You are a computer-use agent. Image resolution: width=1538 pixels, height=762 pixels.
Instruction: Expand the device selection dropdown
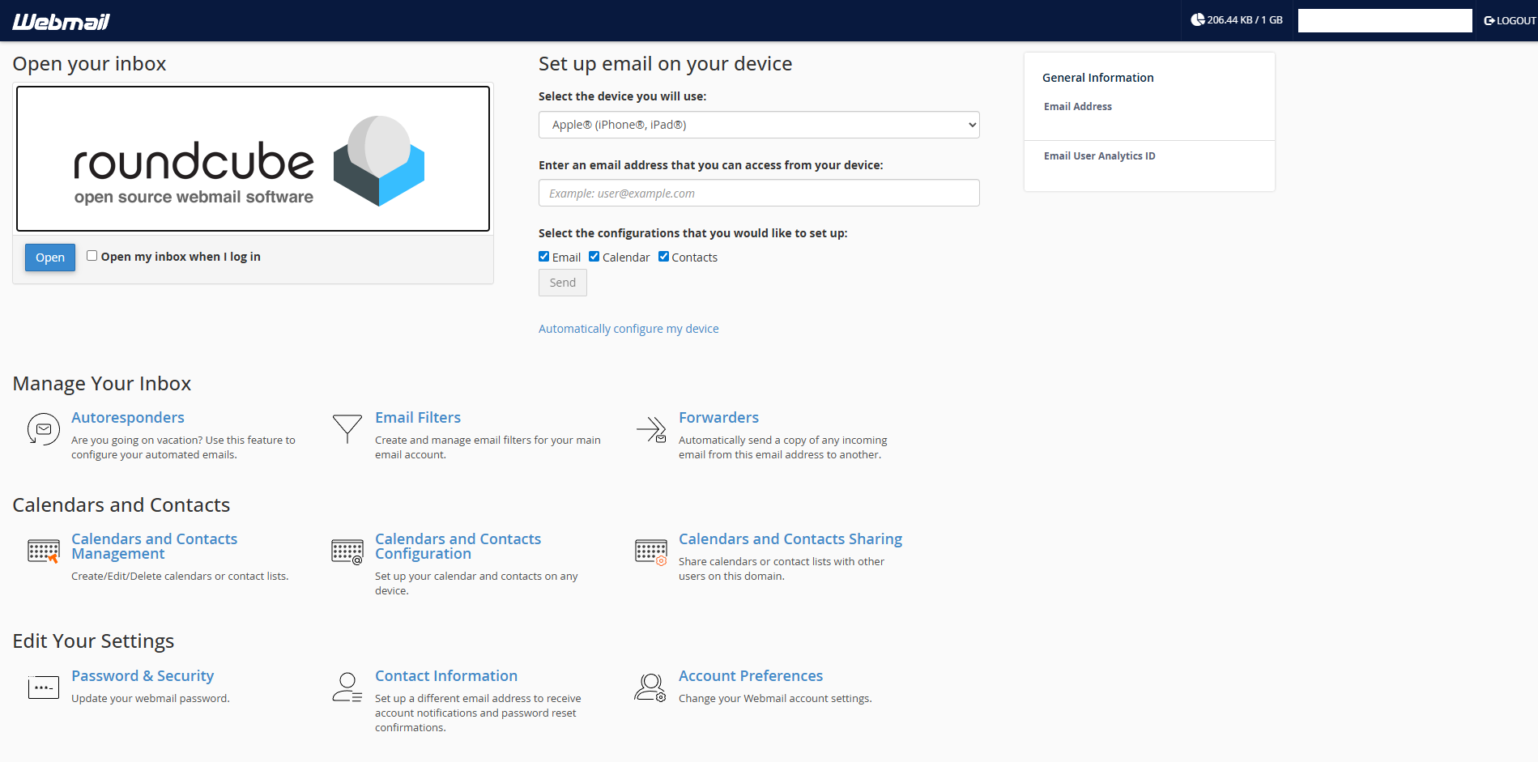(x=759, y=125)
